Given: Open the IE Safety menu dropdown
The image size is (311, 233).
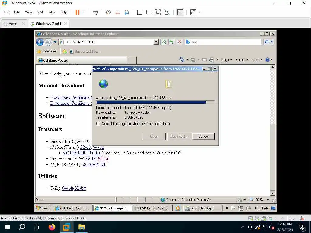Looking at the screenshot, I should pyautogui.click(x=241, y=60).
